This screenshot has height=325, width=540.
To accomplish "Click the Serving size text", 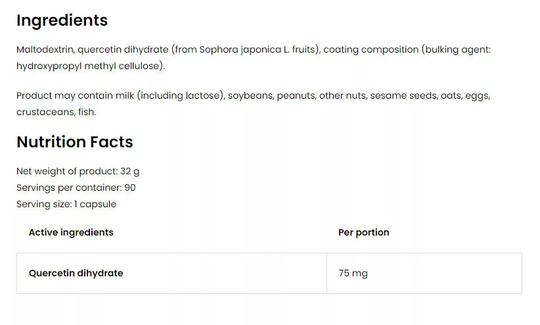I will pos(66,204).
